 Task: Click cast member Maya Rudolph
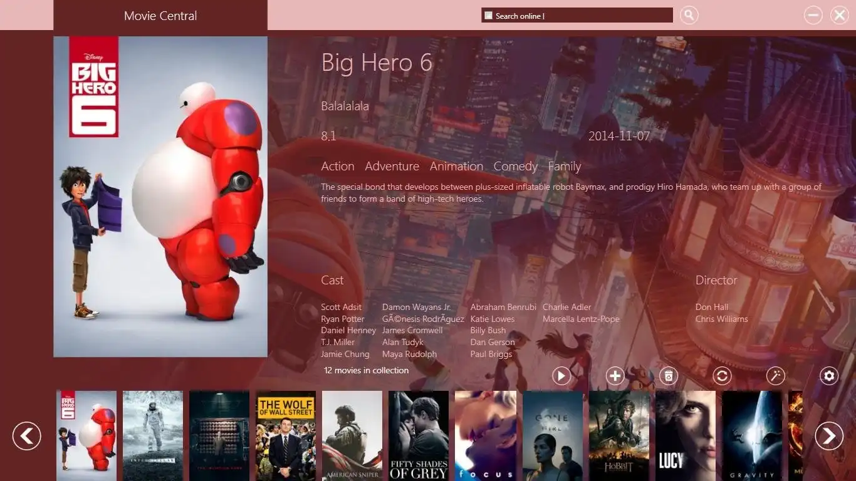[409, 354]
